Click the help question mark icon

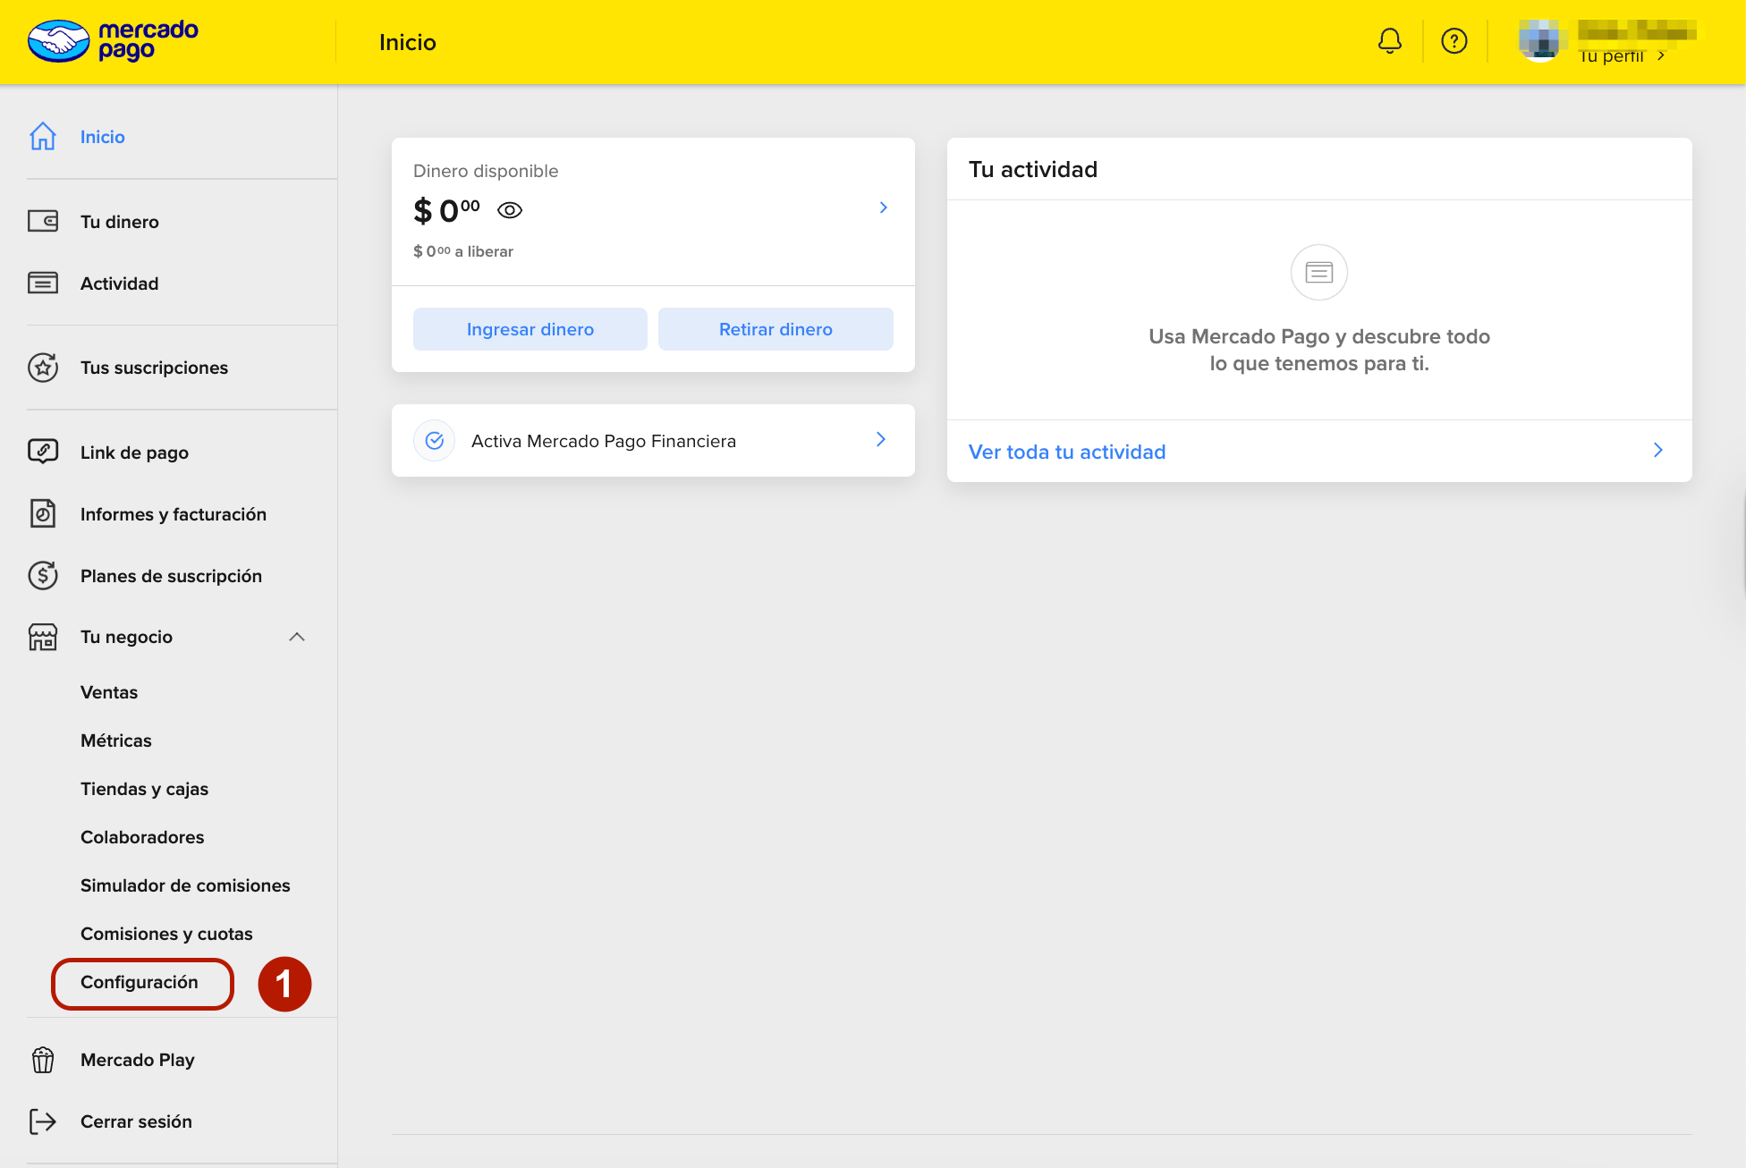pos(1454,41)
